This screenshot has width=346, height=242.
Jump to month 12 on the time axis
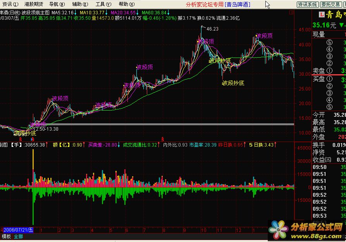[x=239, y=230]
